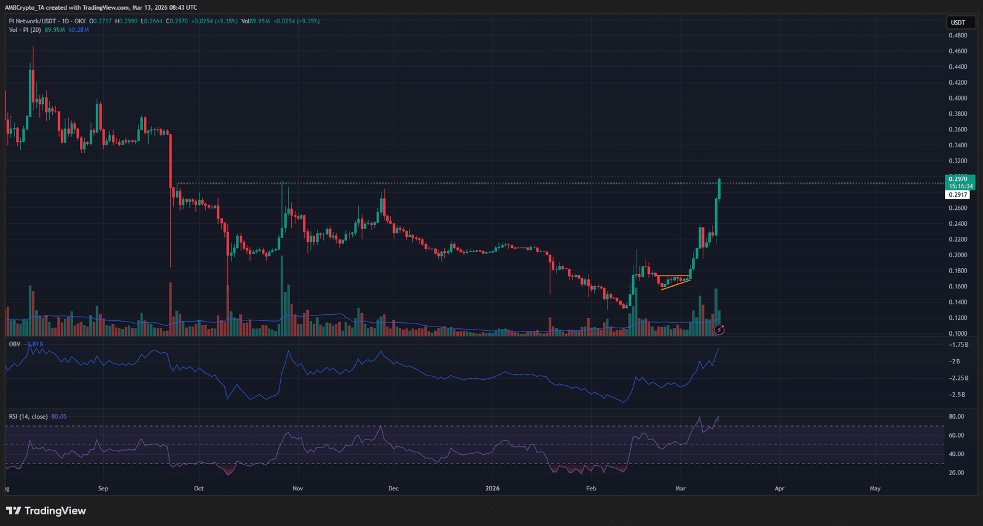Click the blue volume MA value 60.28M
The width and height of the screenshot is (983, 526).
coord(79,29)
